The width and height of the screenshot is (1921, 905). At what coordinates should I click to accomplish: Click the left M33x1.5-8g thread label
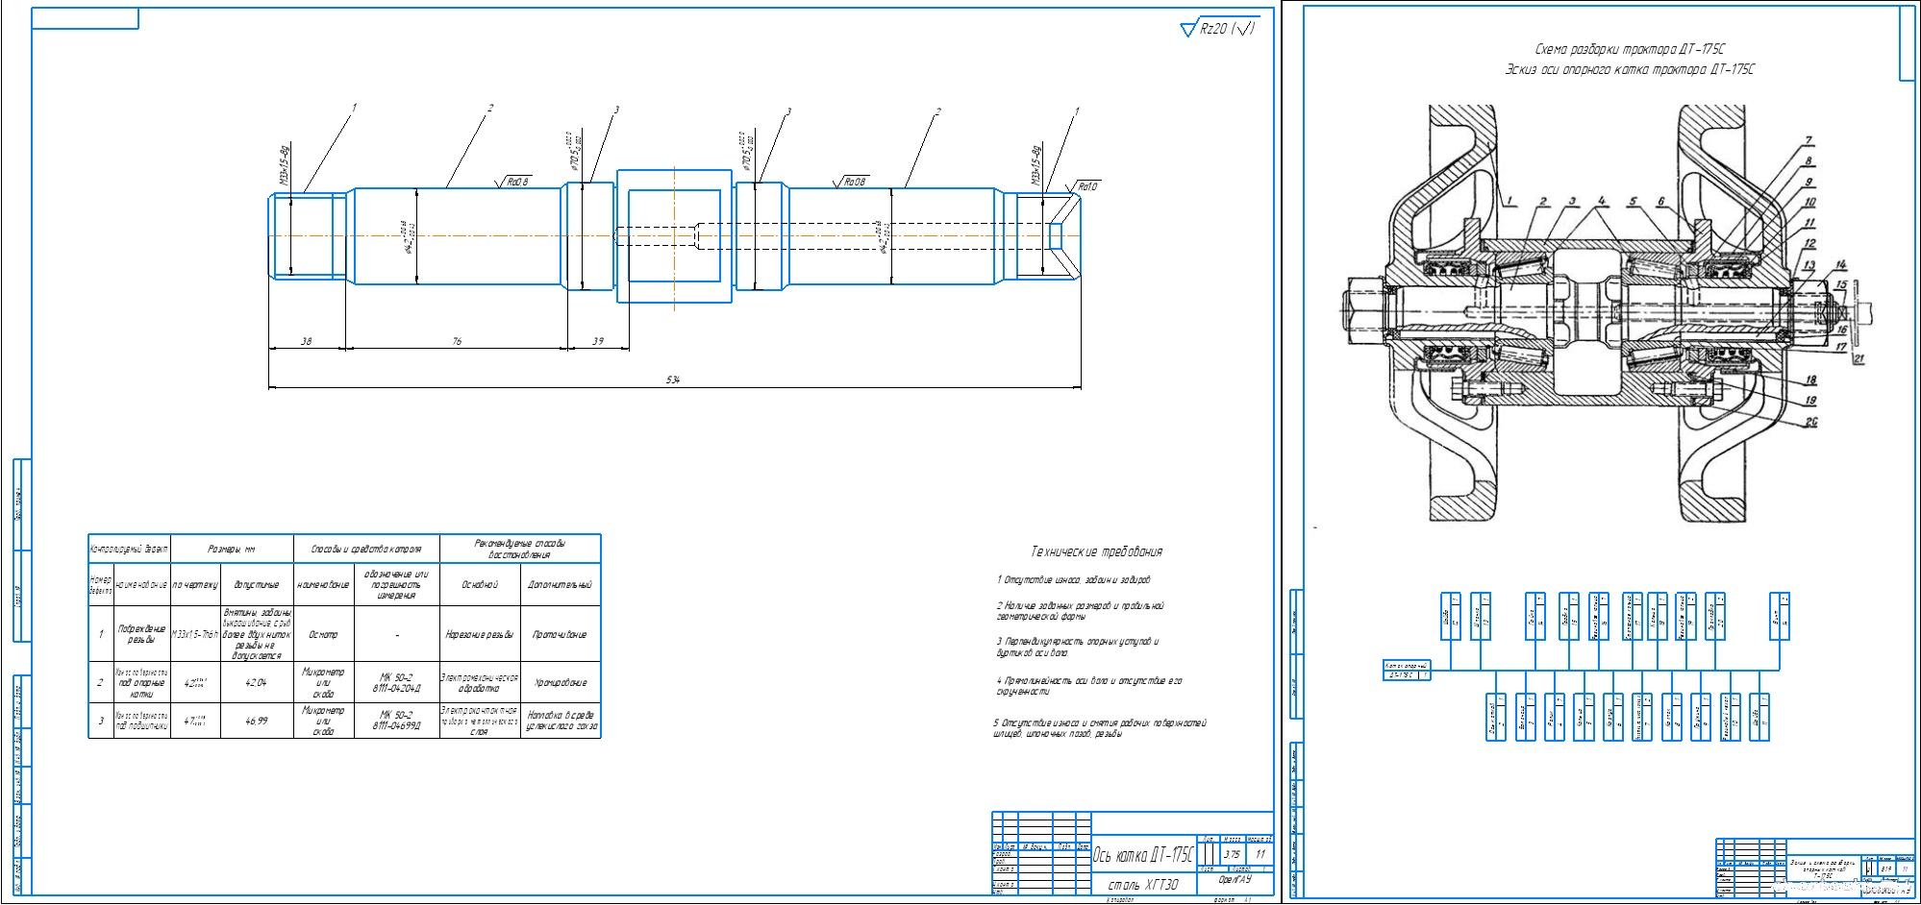pyautogui.click(x=284, y=165)
